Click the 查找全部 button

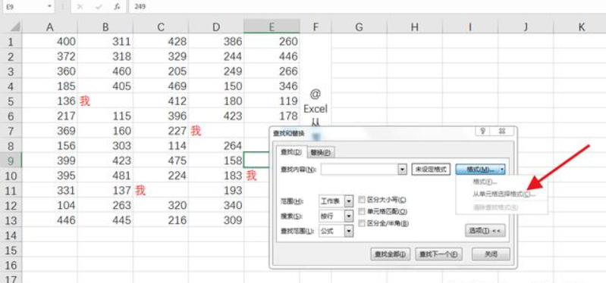pyautogui.click(x=390, y=254)
